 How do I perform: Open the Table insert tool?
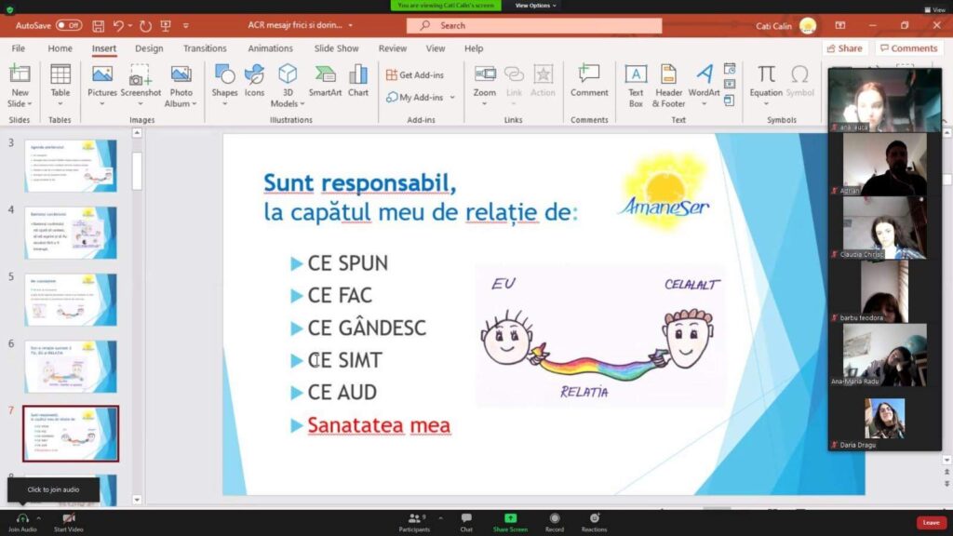(x=60, y=86)
